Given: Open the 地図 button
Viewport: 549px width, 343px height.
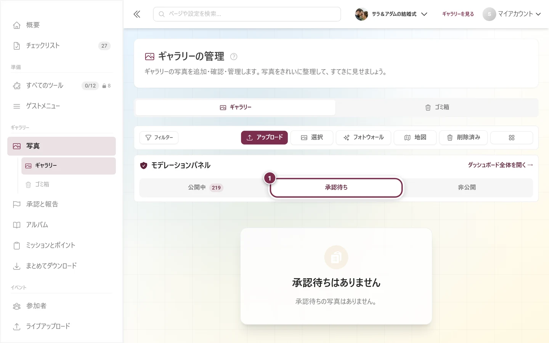Looking at the screenshot, I should click(x=415, y=138).
